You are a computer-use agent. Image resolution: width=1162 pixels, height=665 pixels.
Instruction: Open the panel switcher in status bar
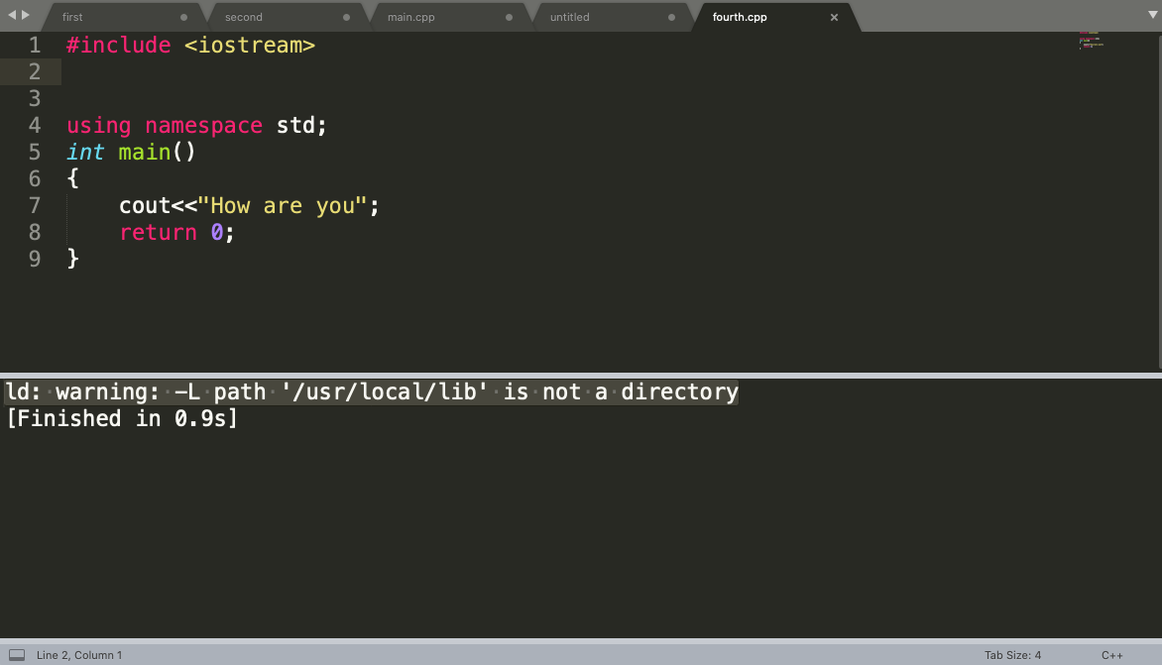17,655
